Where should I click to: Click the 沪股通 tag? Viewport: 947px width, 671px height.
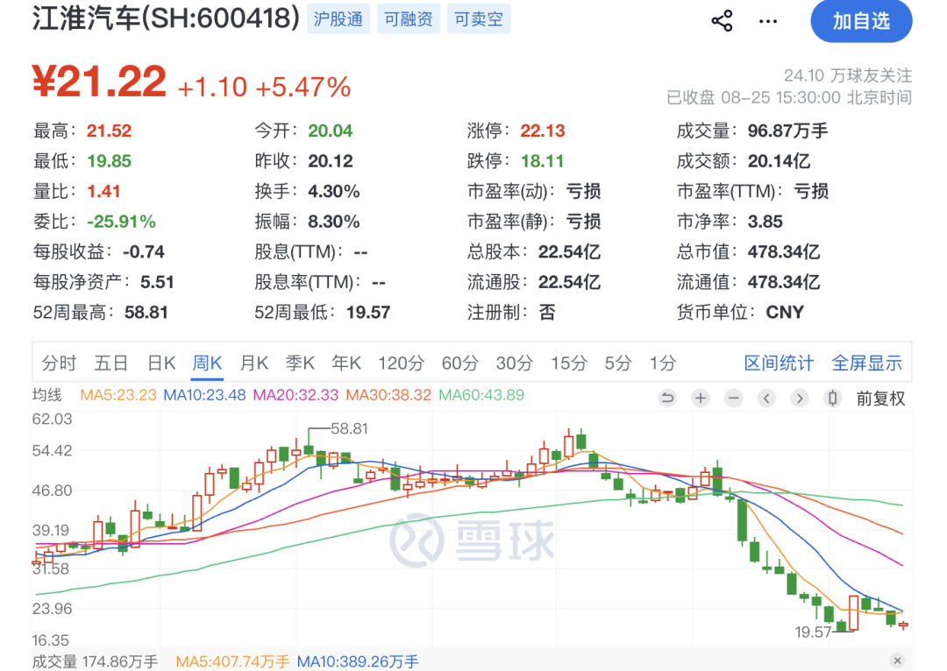coord(338,18)
